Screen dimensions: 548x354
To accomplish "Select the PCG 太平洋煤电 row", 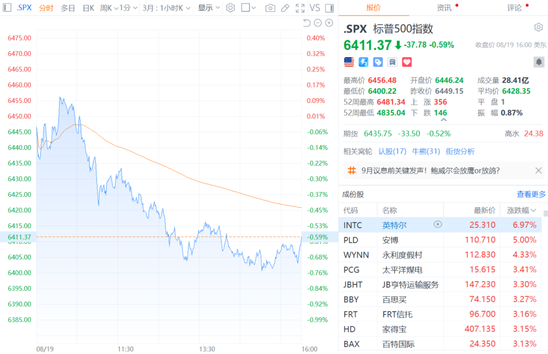I will point(440,270).
